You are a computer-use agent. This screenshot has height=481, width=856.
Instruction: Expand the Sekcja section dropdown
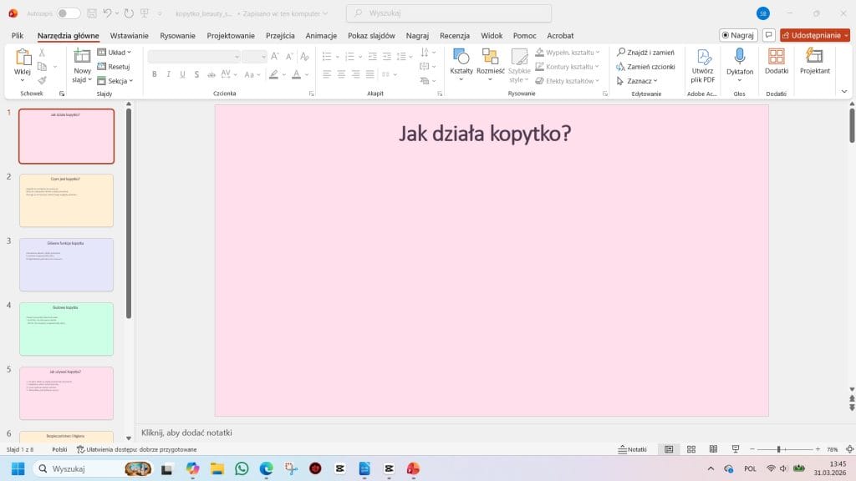[116, 81]
